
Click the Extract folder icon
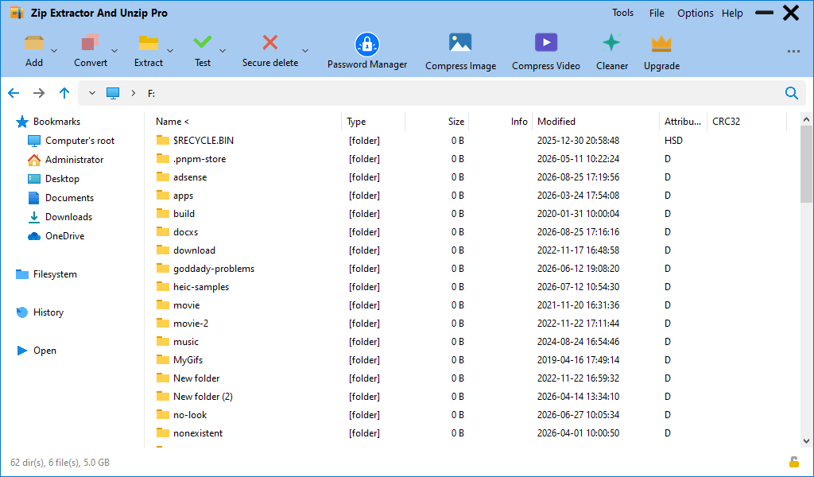tap(149, 43)
